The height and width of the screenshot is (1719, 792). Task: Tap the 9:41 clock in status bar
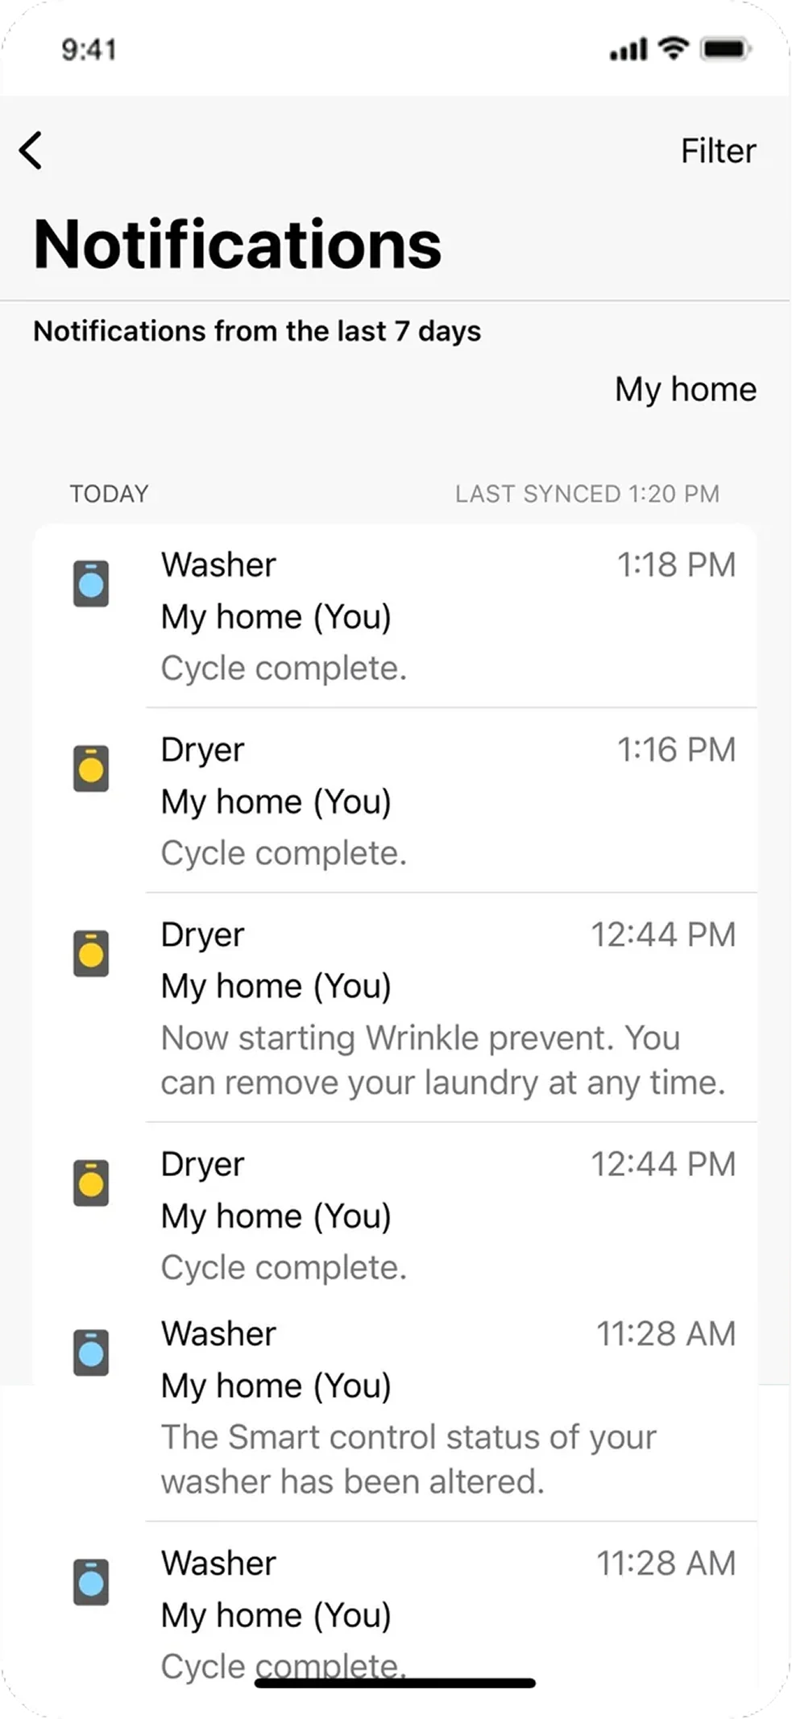(89, 50)
